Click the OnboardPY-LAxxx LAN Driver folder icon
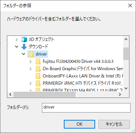This screenshot has width=136, height=133. 38,76
